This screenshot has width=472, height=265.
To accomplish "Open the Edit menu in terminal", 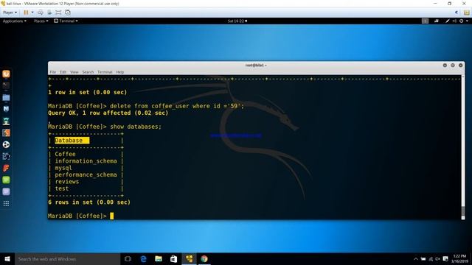I will point(63,72).
